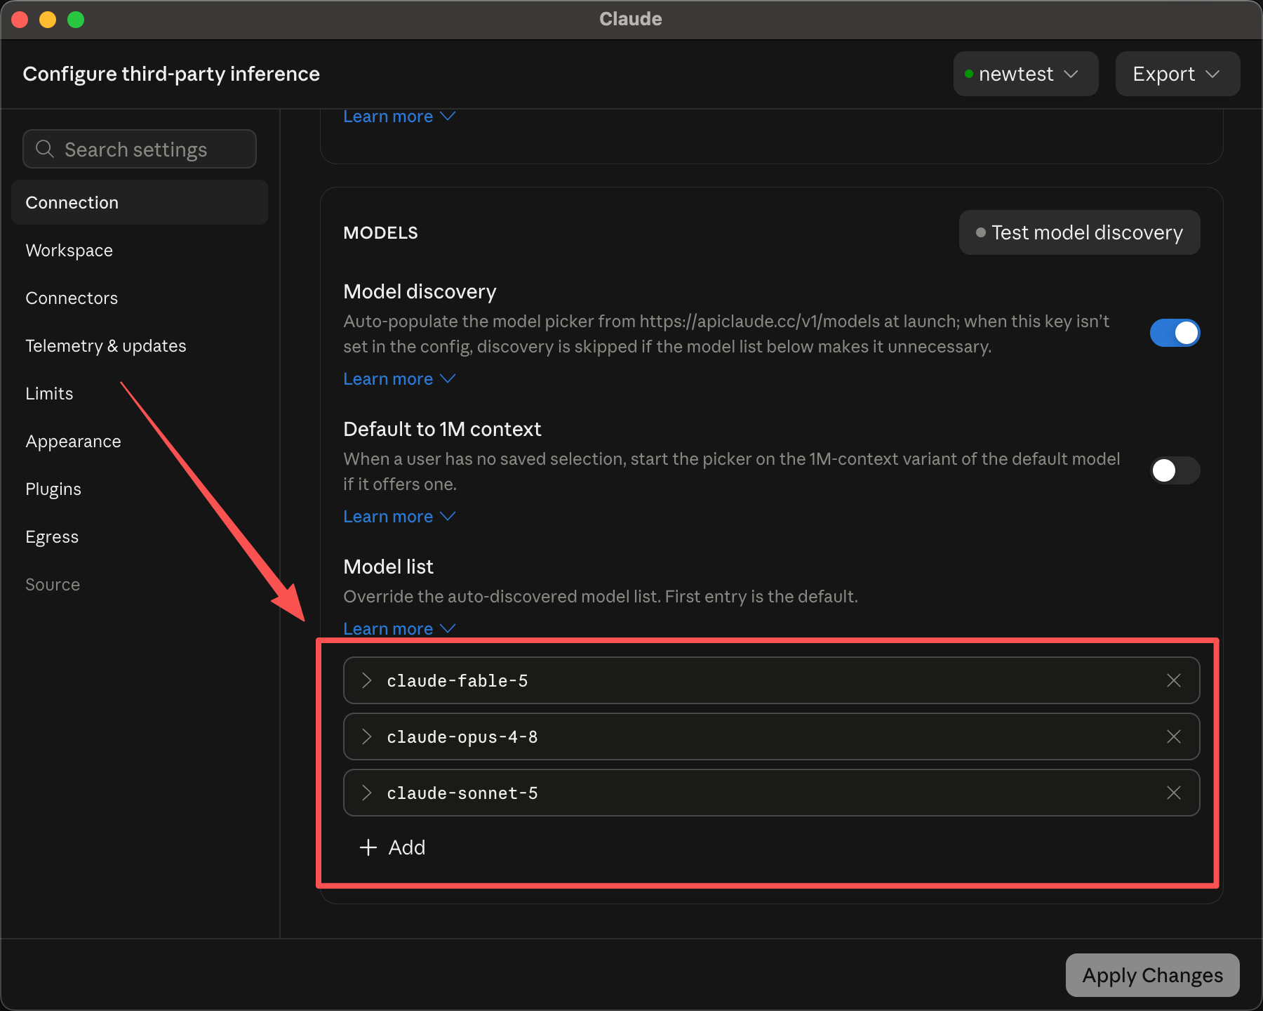This screenshot has height=1011, width=1263.
Task: Open the newtest profile dropdown
Action: click(x=1025, y=74)
